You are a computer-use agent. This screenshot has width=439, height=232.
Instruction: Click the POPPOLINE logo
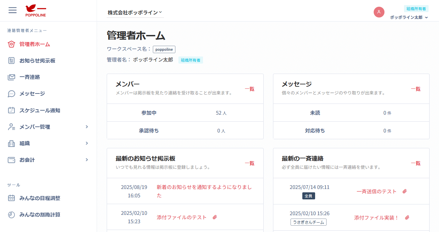pos(35,10)
